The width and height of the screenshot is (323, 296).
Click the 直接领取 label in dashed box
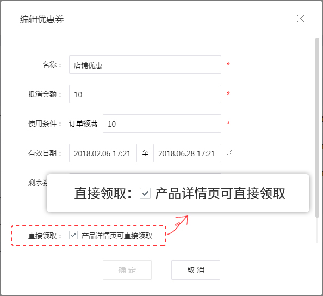coord(42,236)
